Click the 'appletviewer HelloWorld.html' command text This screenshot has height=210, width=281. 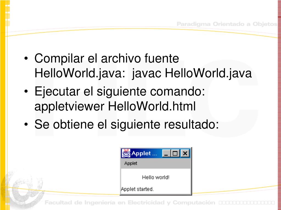coord(115,106)
